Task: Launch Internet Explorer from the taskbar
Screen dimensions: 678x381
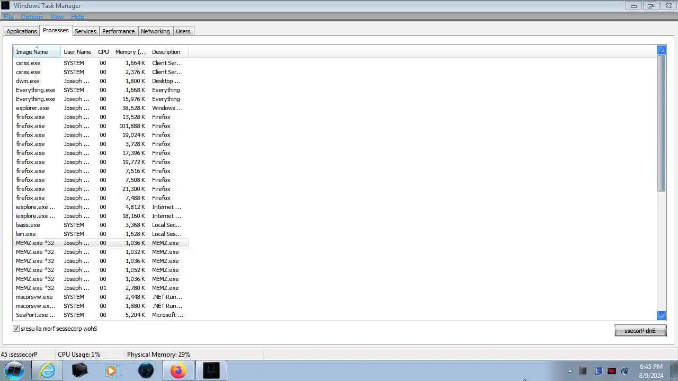Action: 48,370
